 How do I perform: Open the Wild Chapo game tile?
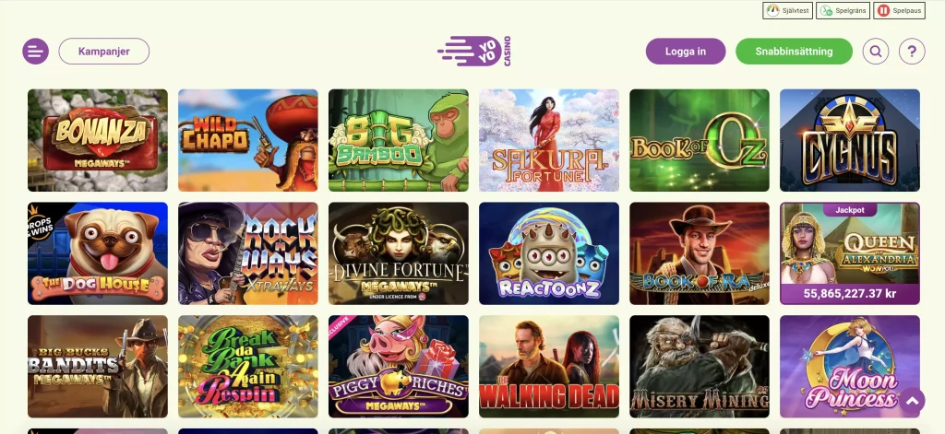(x=247, y=140)
